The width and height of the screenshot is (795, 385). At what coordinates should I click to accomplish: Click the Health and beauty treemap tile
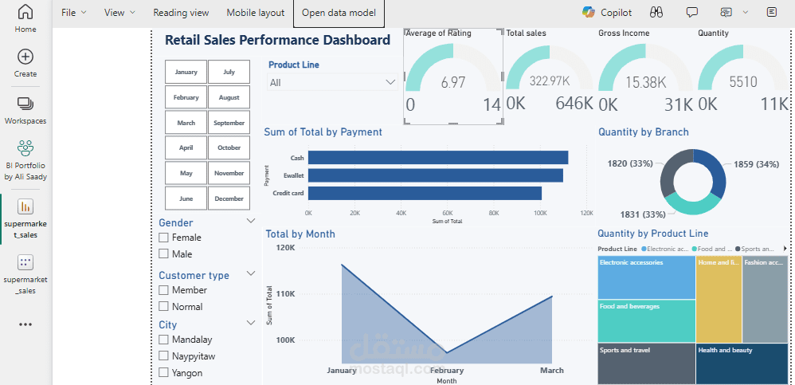[x=742, y=364]
